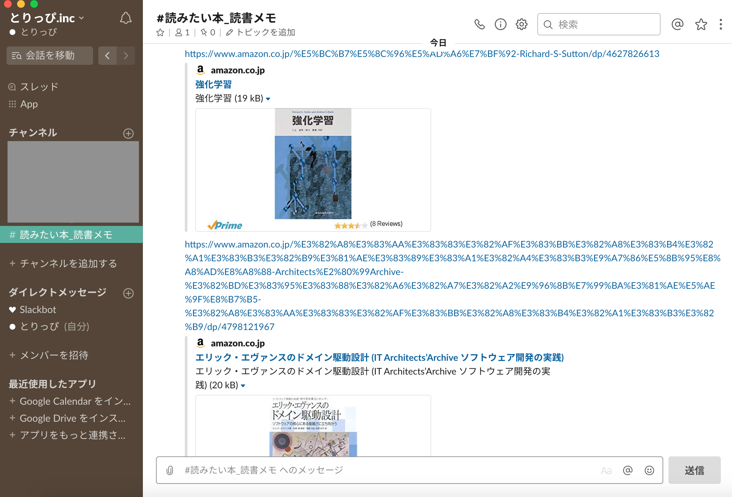The height and width of the screenshot is (497, 732).
Task: Open the Threads view
Action: 34,87
